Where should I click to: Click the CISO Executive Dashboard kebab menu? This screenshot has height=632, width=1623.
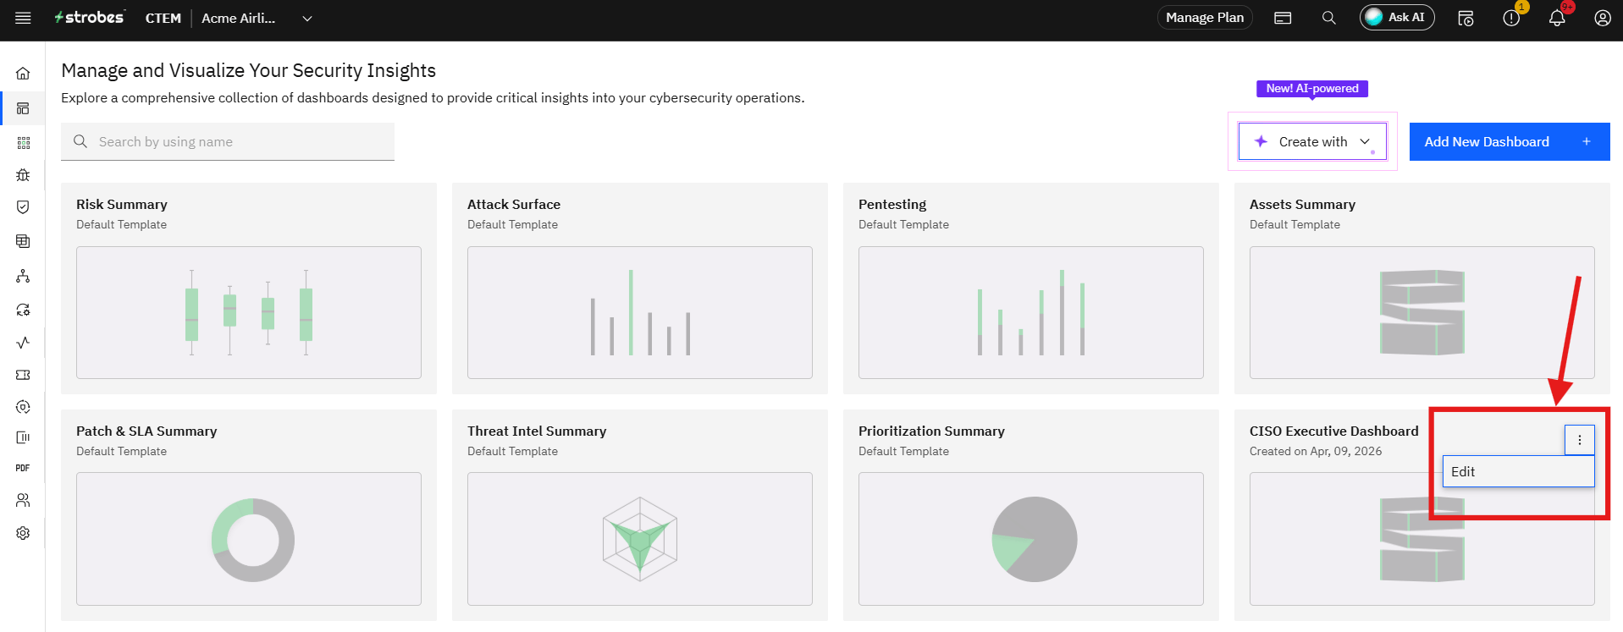tap(1580, 440)
